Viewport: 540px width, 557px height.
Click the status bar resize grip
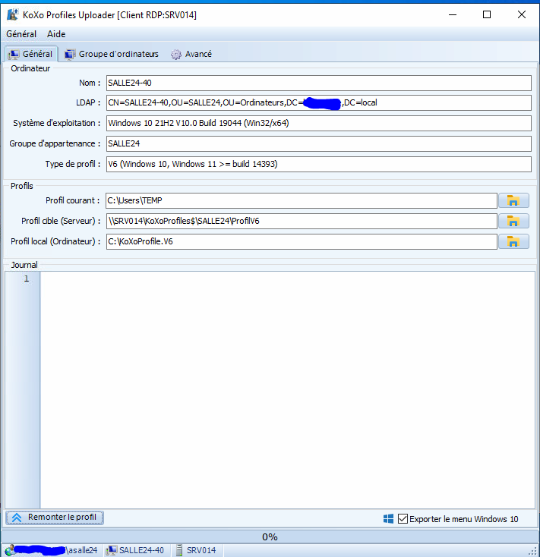[533, 552]
